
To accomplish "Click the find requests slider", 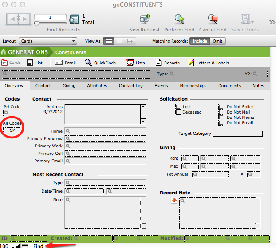I will point(50,24).
